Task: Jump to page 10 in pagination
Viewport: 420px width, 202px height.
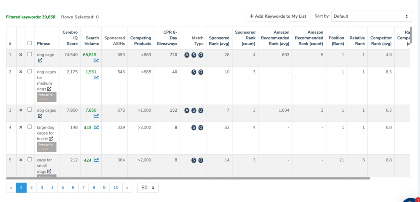Action: point(116,188)
